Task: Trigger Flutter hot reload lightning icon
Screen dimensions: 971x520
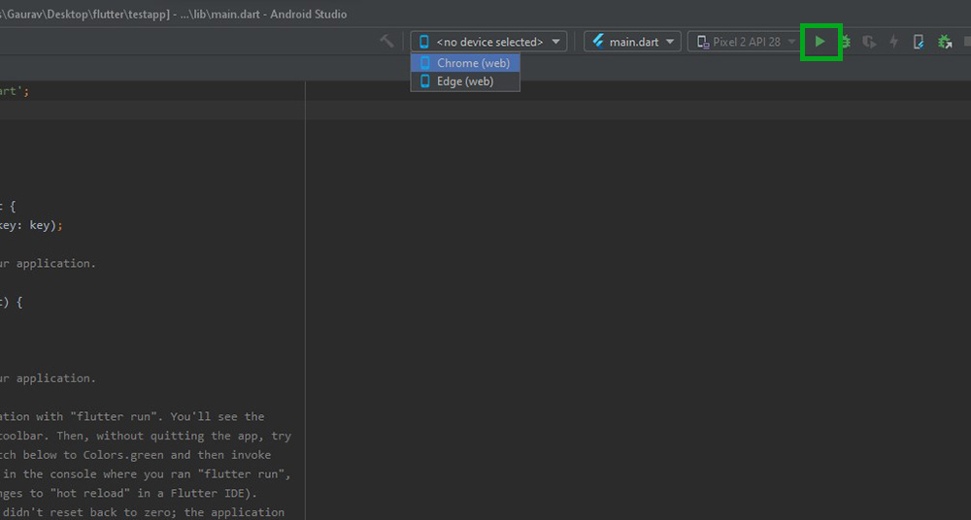Action: coord(894,42)
